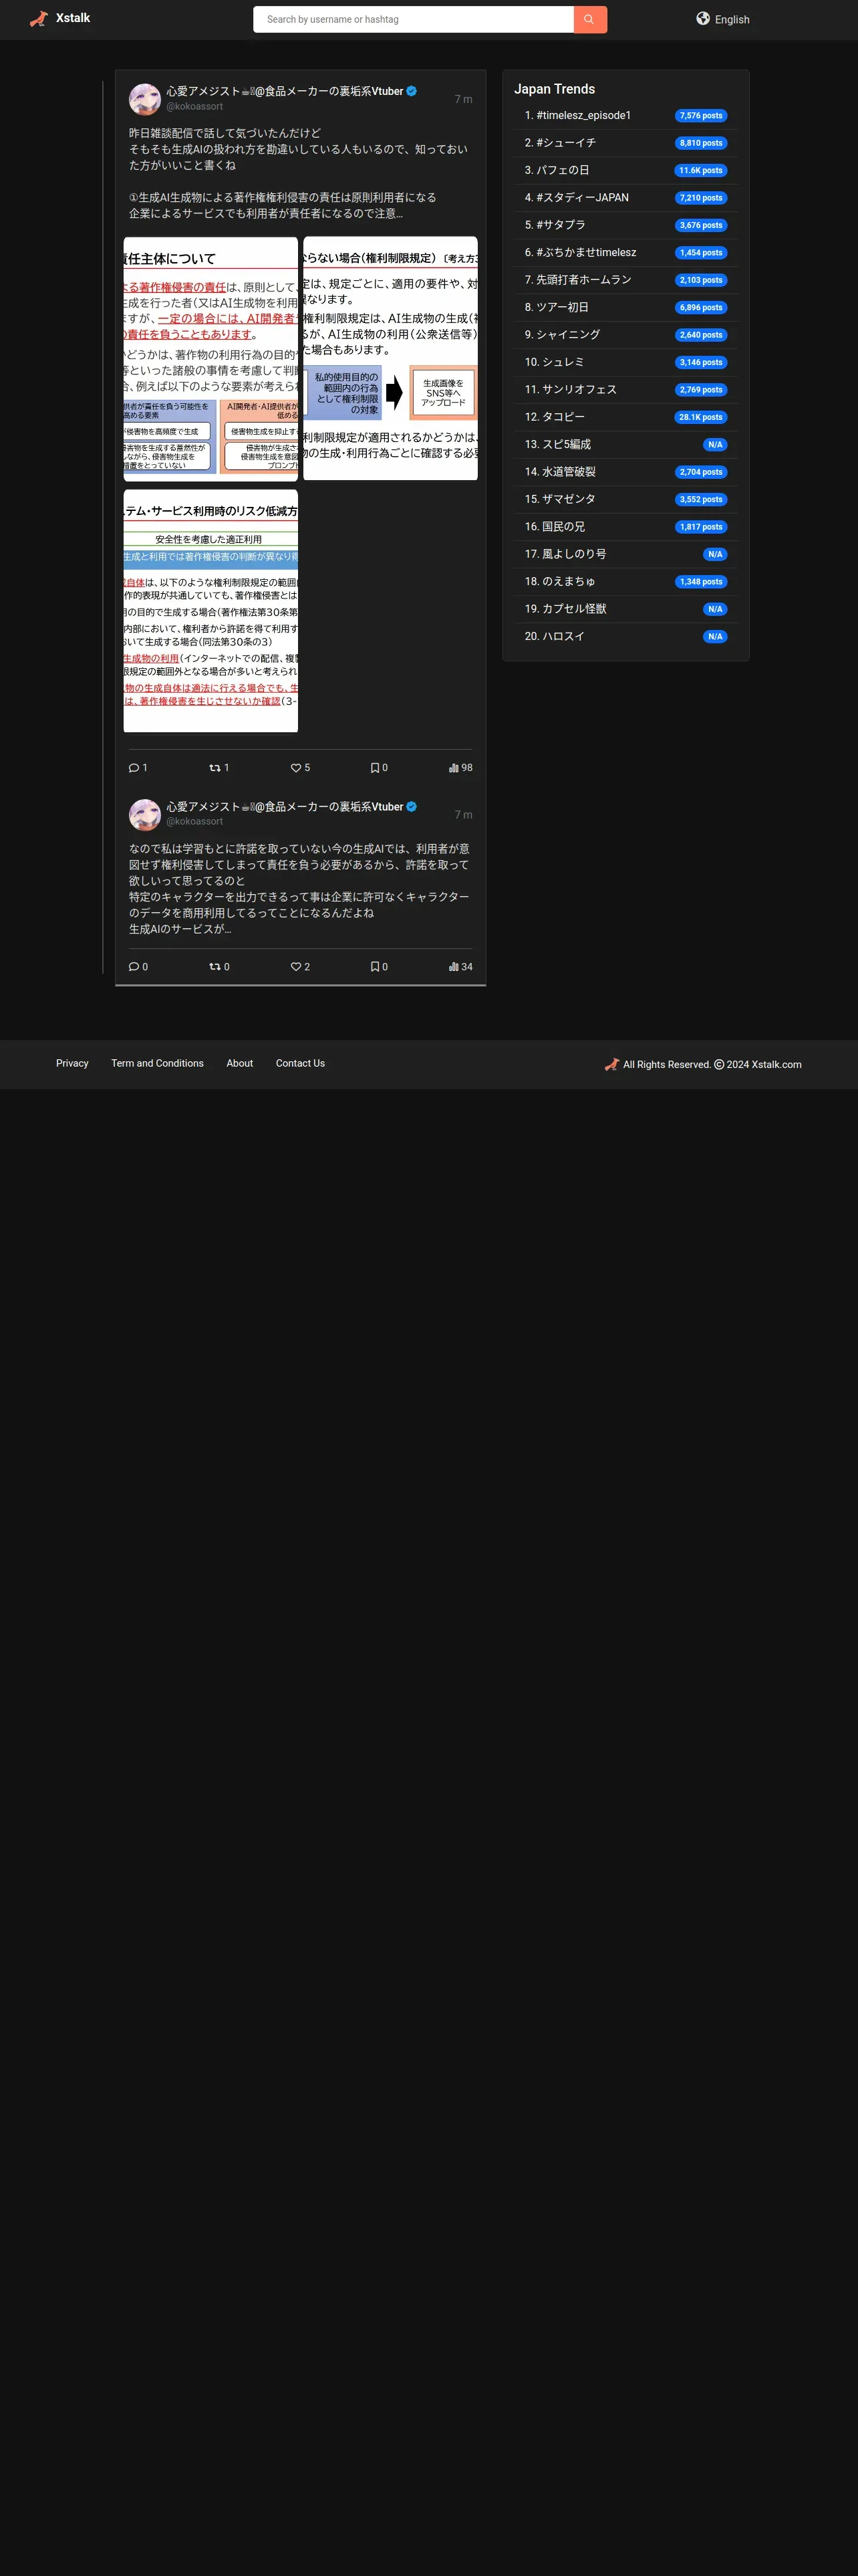Click the 28.1K posts badge

pyautogui.click(x=700, y=417)
